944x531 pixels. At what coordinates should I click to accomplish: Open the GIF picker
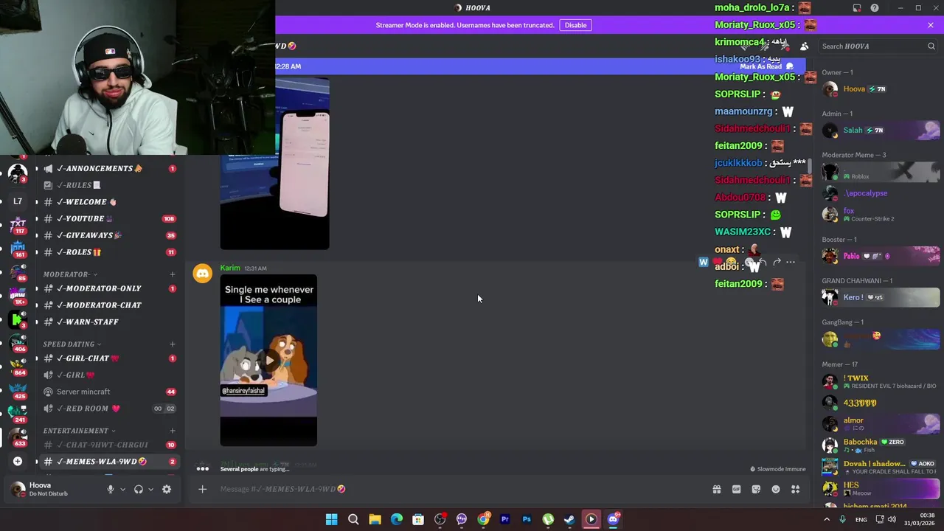point(736,489)
